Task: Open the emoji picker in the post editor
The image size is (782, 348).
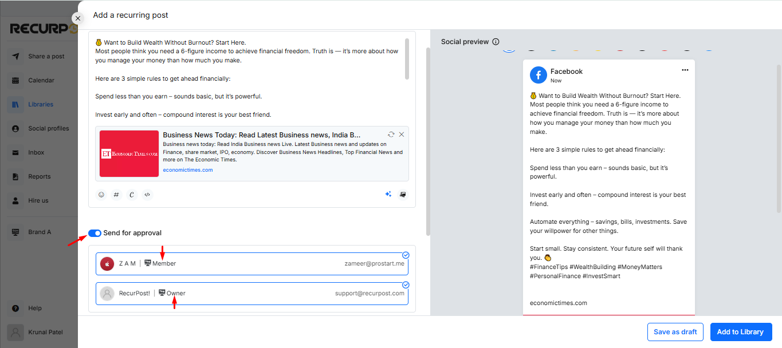Action: pos(101,195)
